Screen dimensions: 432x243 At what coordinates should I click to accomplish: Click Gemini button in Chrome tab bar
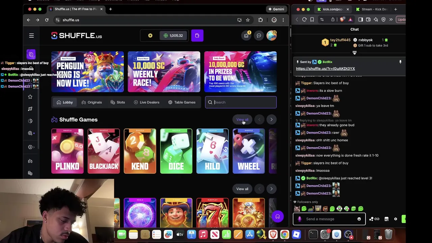[x=276, y=9]
